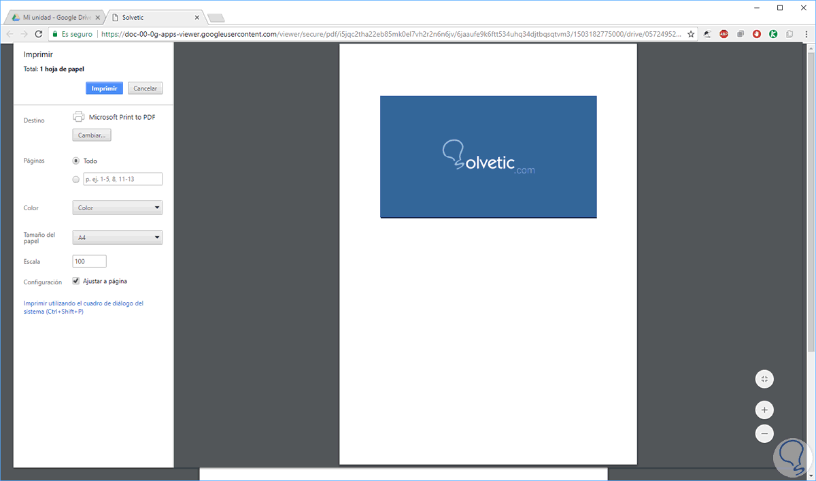Click the gray copy pages extension icon
The height and width of the screenshot is (481, 816).
pos(789,33)
